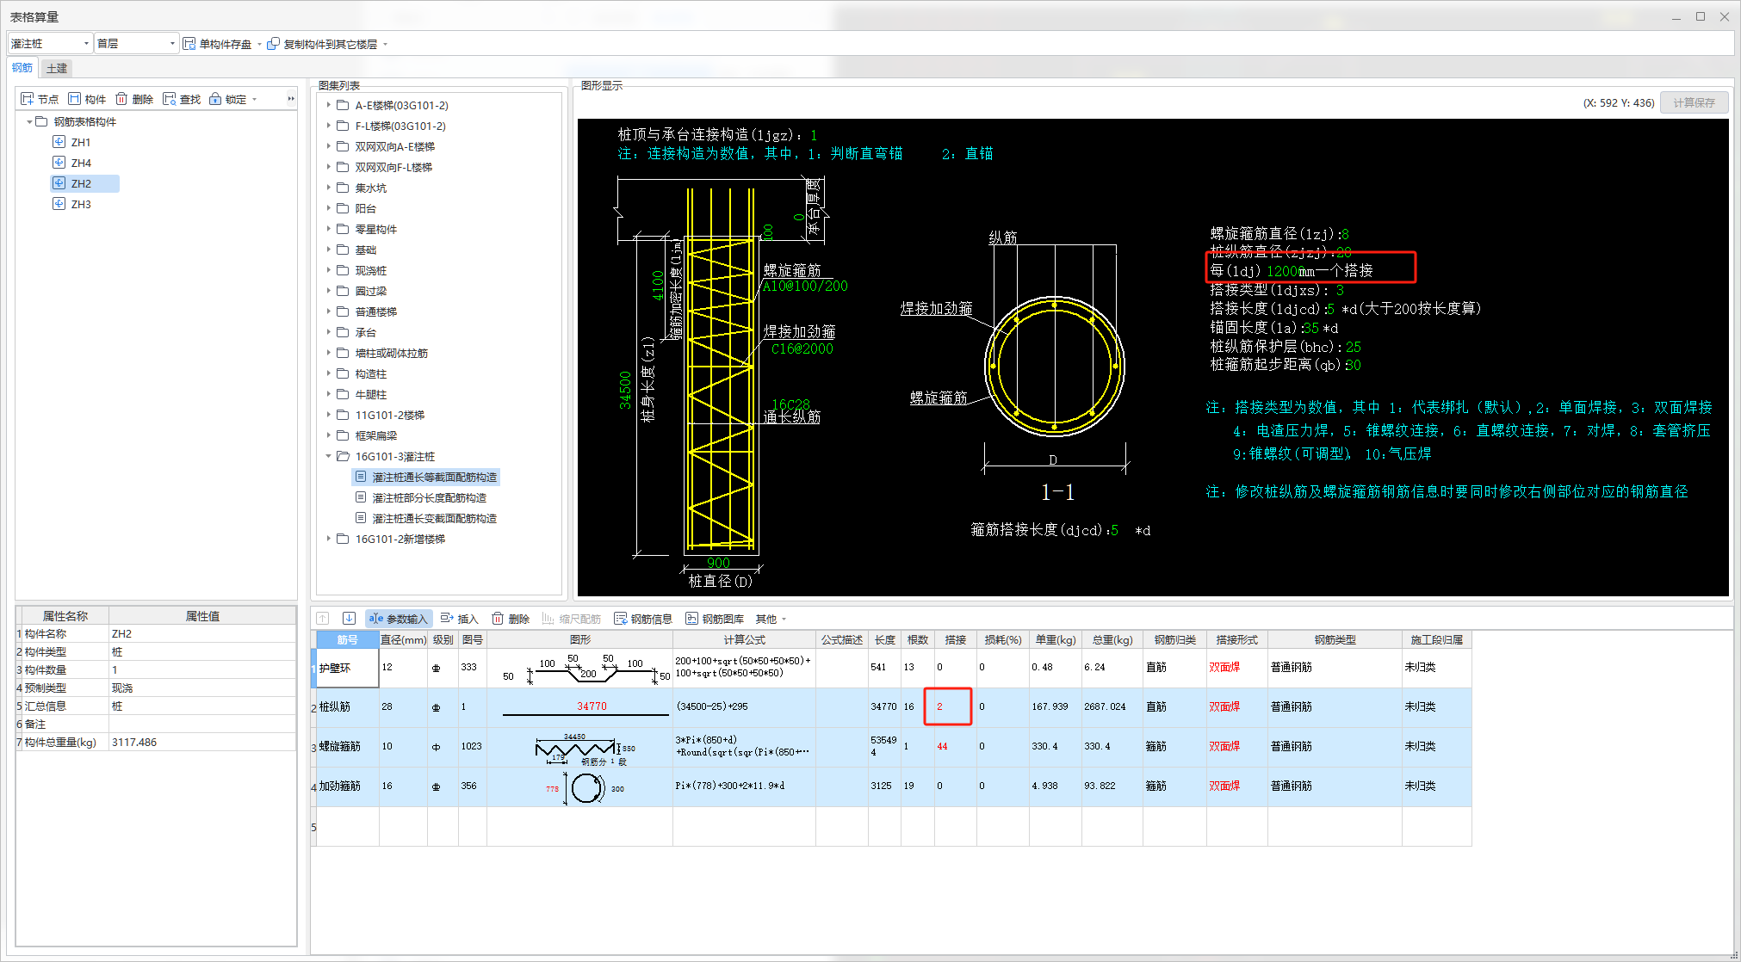
Task: Click 34500 pile length value in drawing
Action: pos(625,390)
